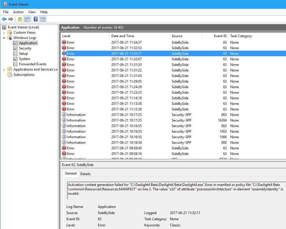
Task: Sort events by the Event ID column header
Action: 215,36
